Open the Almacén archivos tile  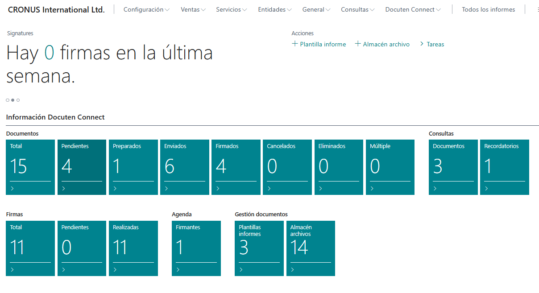point(311,248)
